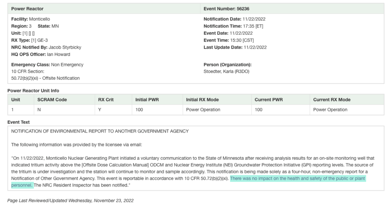Select NRC Notified By Jacob Styrbicky
The width and height of the screenshot is (388, 205).
(x=46, y=48)
